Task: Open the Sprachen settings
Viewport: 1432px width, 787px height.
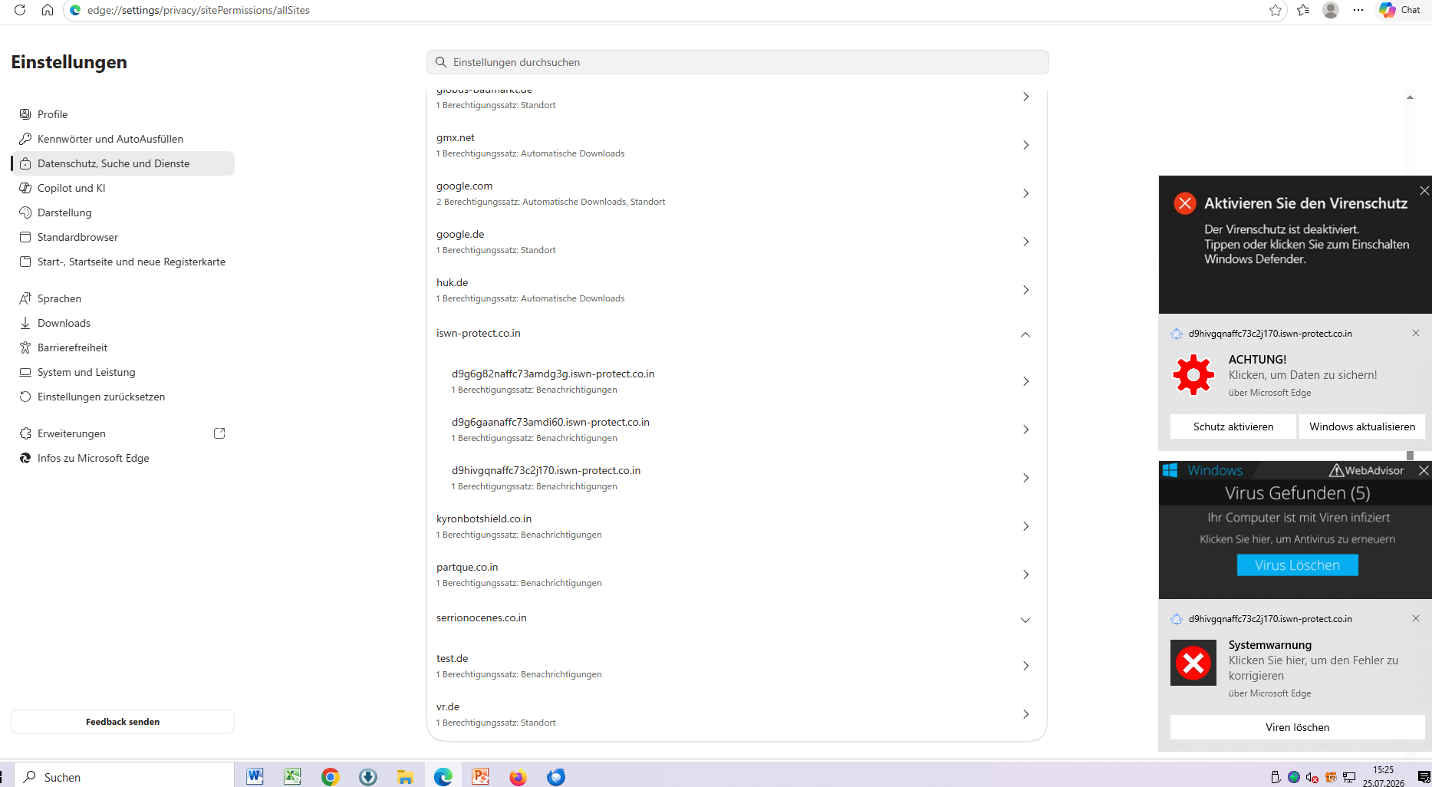Action: pos(123,298)
